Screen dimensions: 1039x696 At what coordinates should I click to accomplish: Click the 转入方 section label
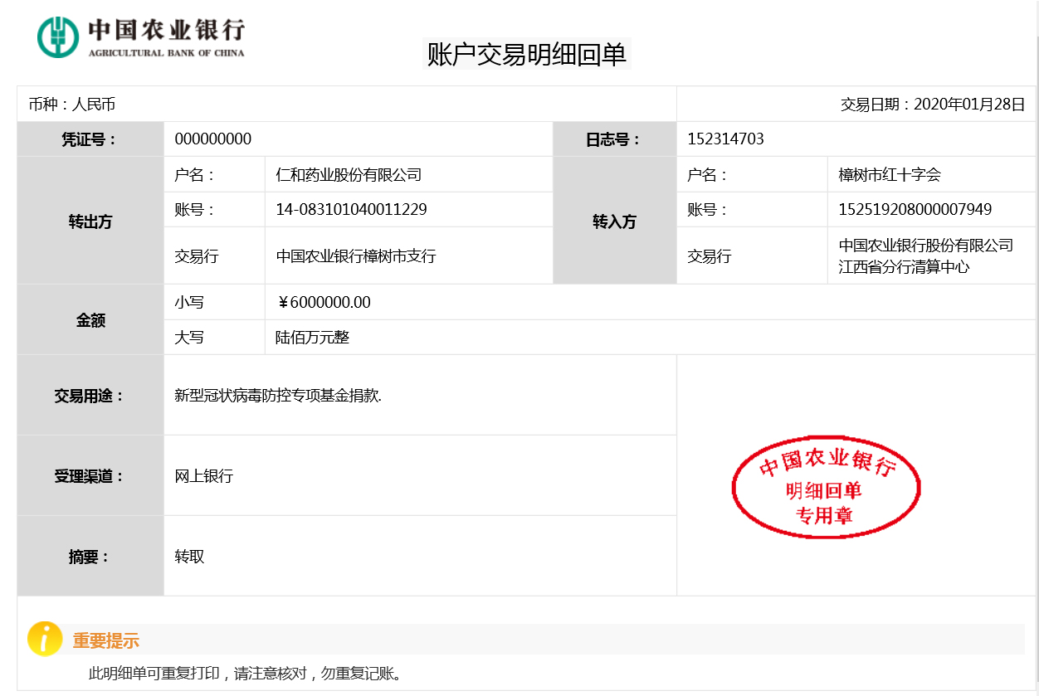click(x=616, y=221)
